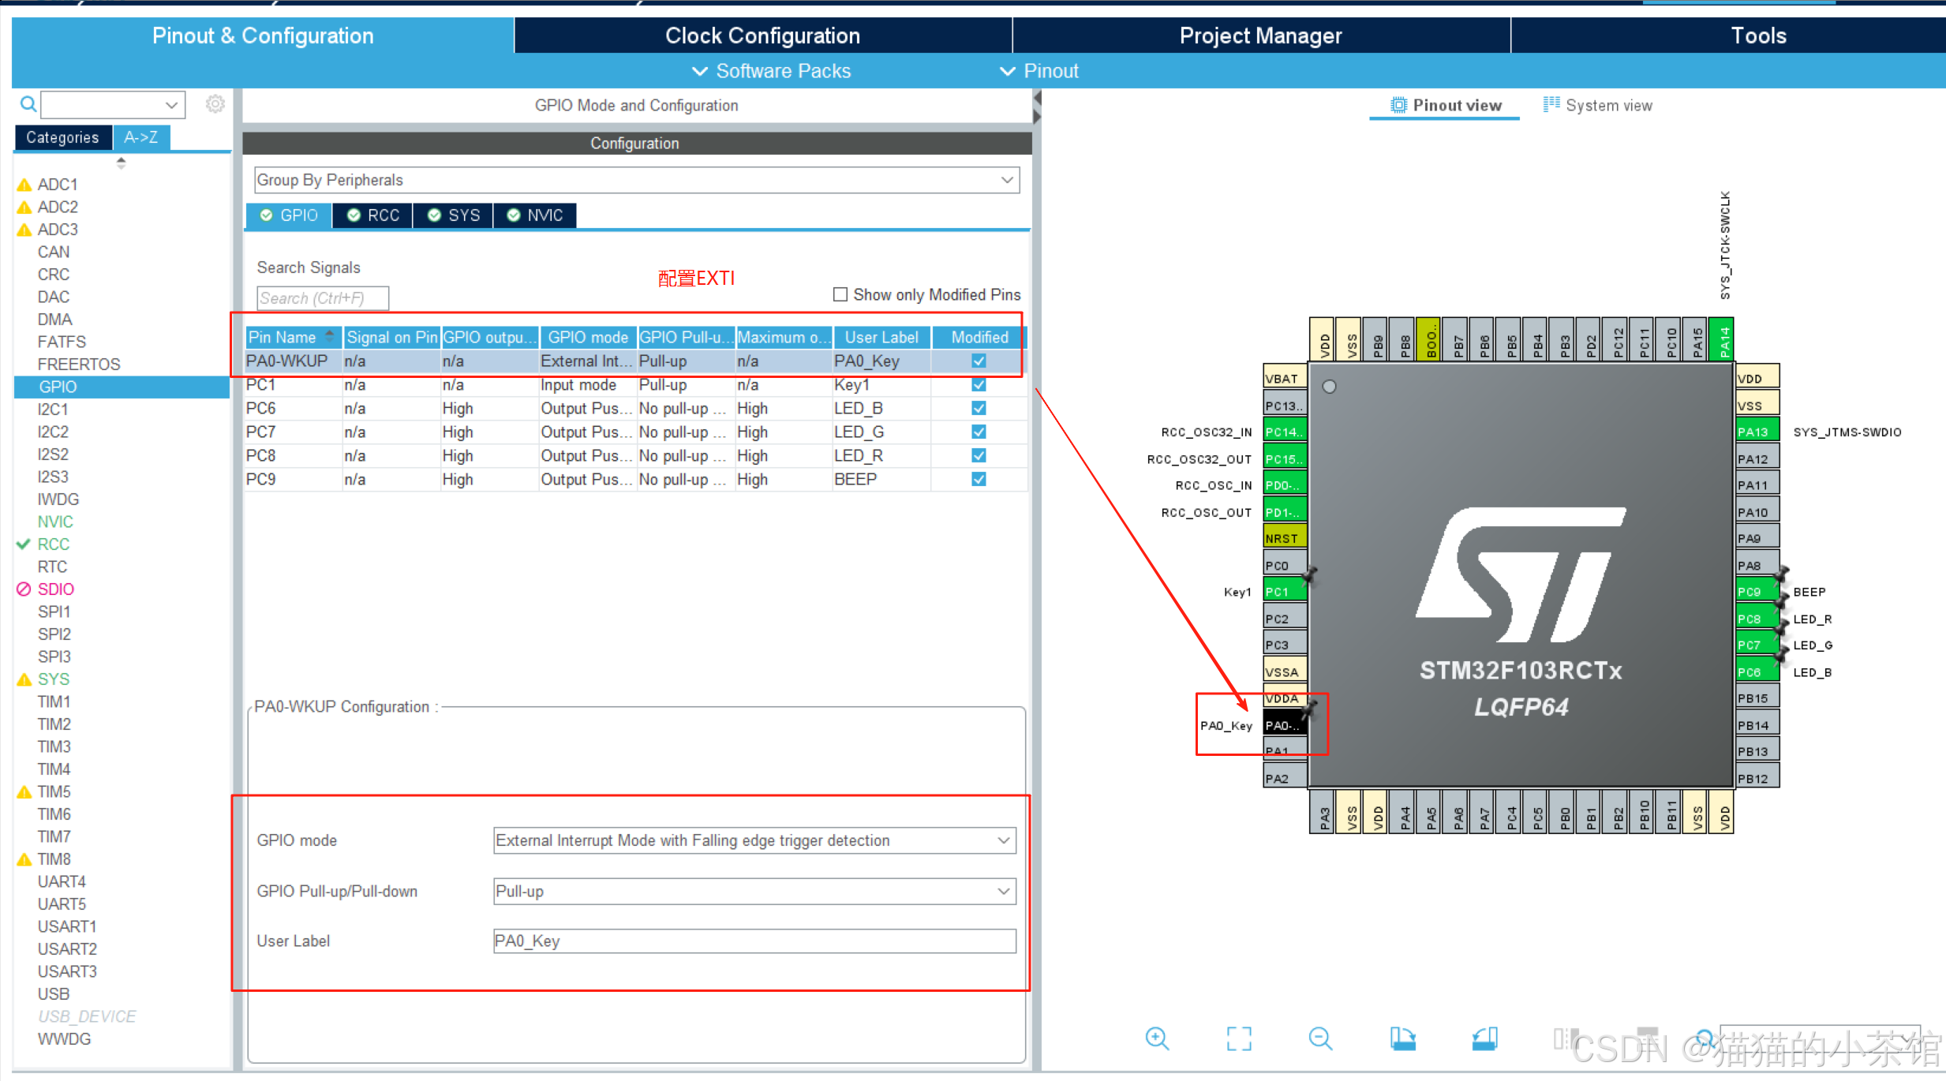Click the zoom in icon below chip

pos(1157,1038)
